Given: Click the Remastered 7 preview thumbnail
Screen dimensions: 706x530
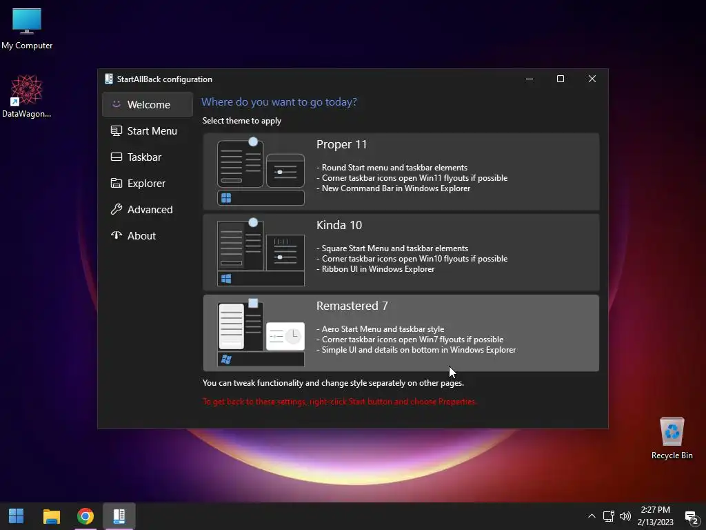Looking at the screenshot, I should [261, 333].
